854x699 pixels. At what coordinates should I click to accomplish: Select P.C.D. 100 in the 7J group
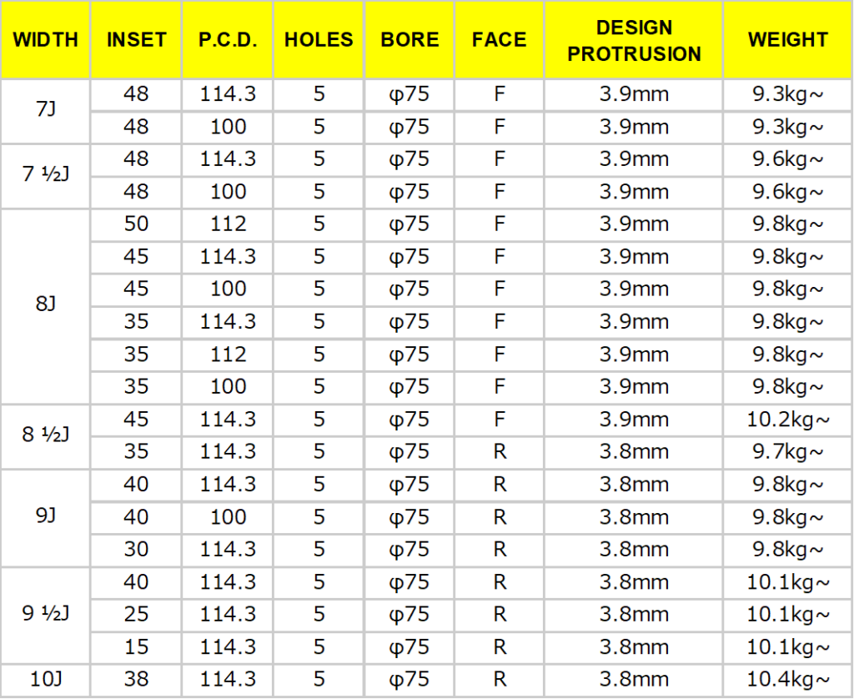pos(228,128)
